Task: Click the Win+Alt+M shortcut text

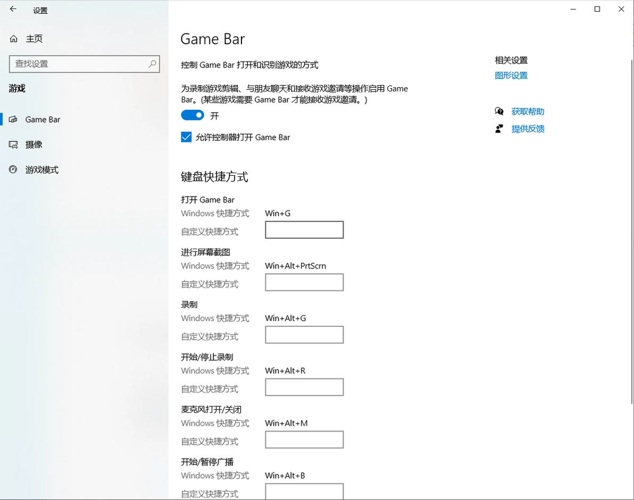Action: point(286,423)
